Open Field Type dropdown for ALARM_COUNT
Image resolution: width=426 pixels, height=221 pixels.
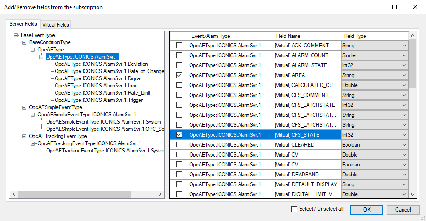pyautogui.click(x=404, y=55)
